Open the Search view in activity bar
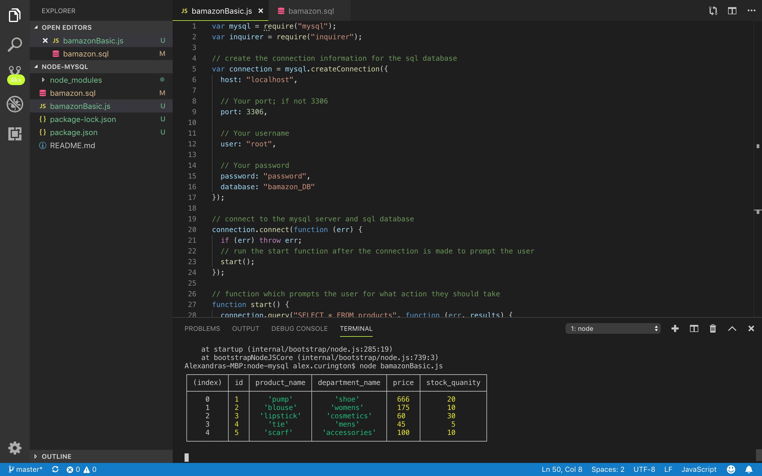This screenshot has height=476, width=762. [x=15, y=44]
